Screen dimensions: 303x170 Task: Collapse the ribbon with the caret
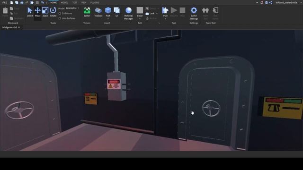pos(257,2)
